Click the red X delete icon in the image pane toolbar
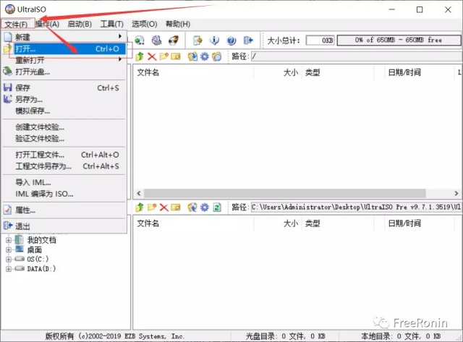The height and width of the screenshot is (342, 463). click(152, 56)
